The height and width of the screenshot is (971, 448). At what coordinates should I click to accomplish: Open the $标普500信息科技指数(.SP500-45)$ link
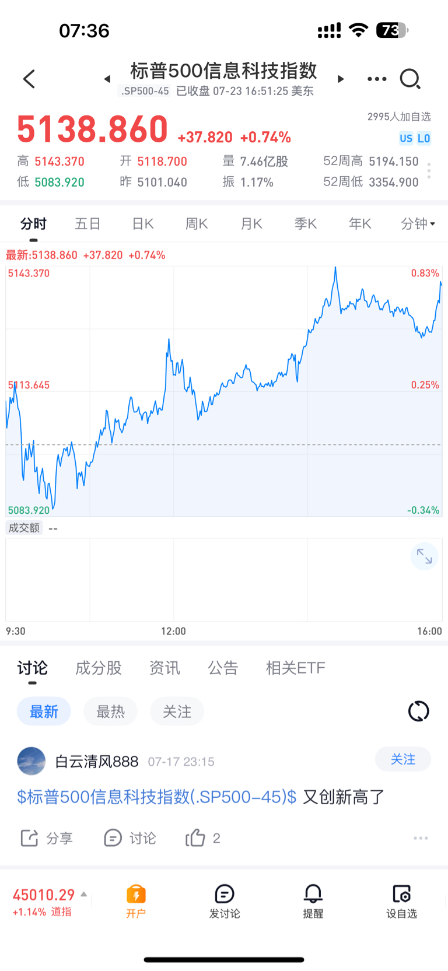pos(156,797)
